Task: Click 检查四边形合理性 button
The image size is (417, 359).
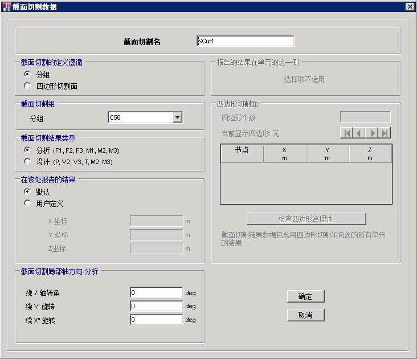Action: (306, 219)
